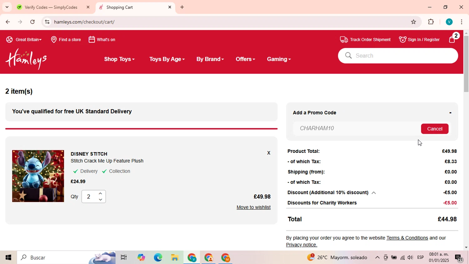Open Microsoft Edge from the taskbar
Viewport: 469px width, 264px height.
coord(158,257)
